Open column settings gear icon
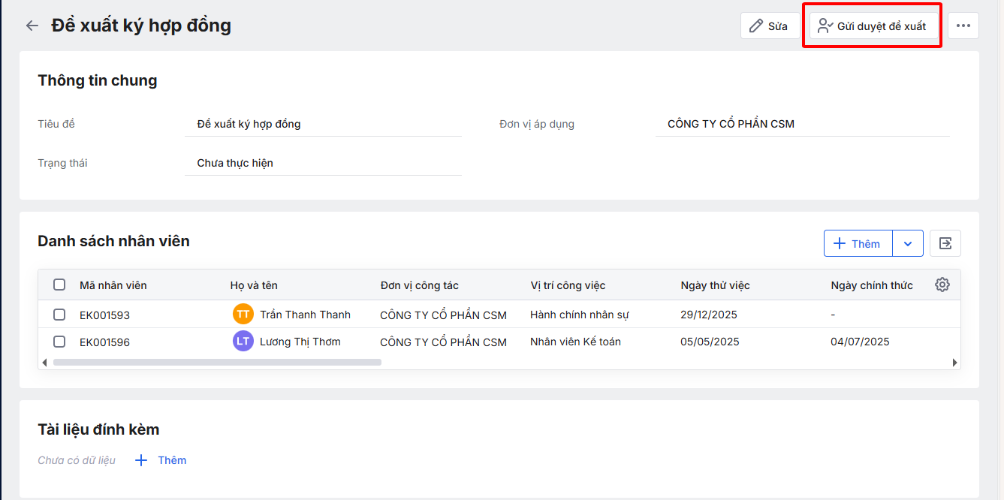 [942, 285]
